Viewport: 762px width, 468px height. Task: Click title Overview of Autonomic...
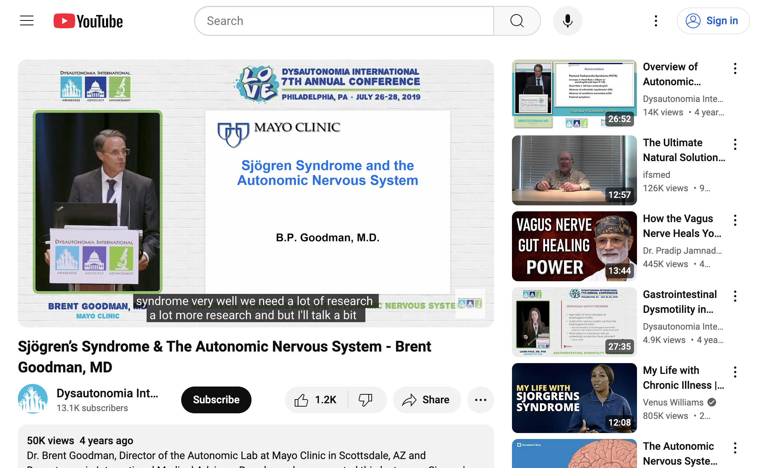click(x=672, y=74)
